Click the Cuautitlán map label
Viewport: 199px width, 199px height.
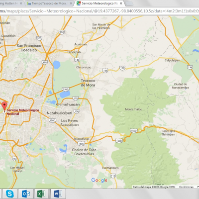[x=8, y=36]
